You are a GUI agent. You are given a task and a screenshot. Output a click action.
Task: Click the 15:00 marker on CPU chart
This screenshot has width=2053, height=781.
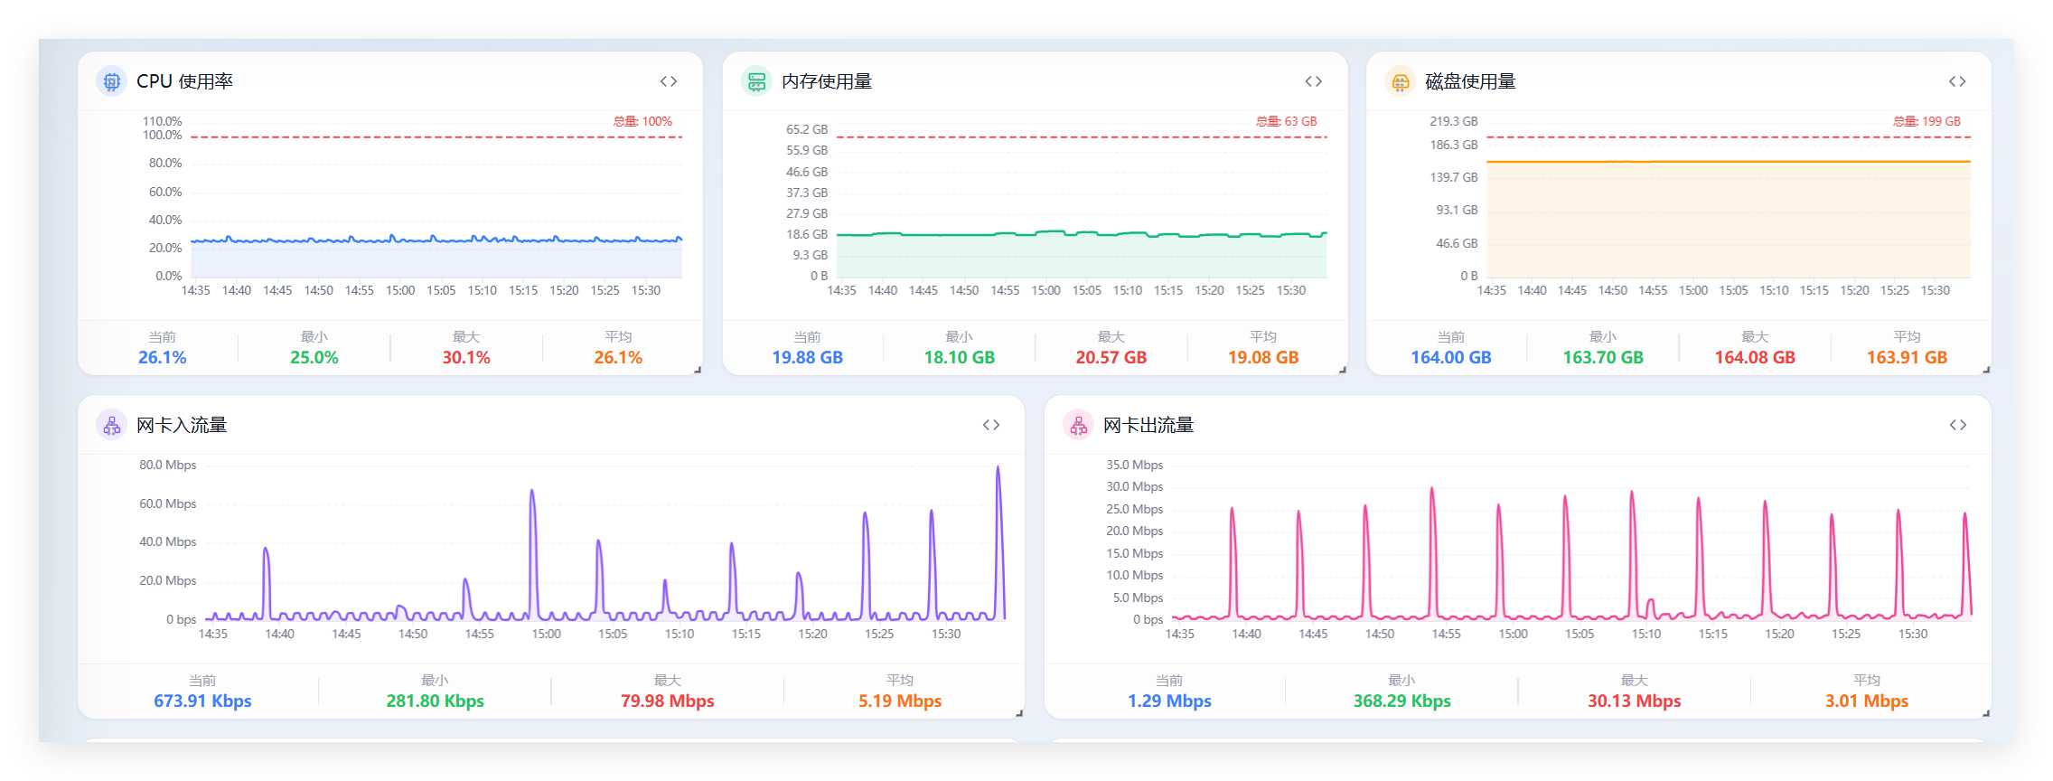[400, 290]
